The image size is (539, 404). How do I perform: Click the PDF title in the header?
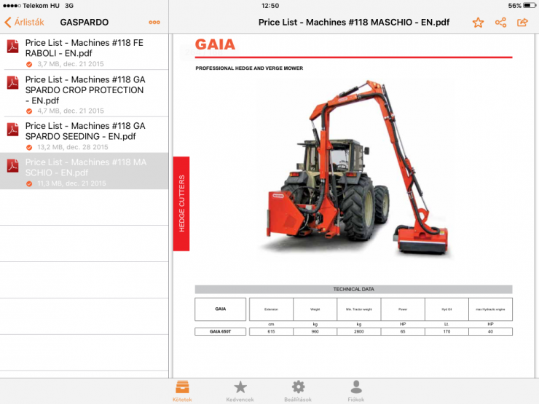pyautogui.click(x=354, y=23)
